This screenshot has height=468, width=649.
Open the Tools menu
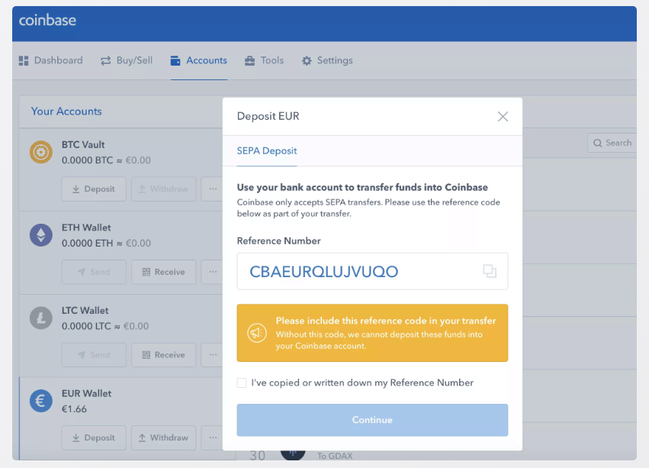click(x=264, y=60)
